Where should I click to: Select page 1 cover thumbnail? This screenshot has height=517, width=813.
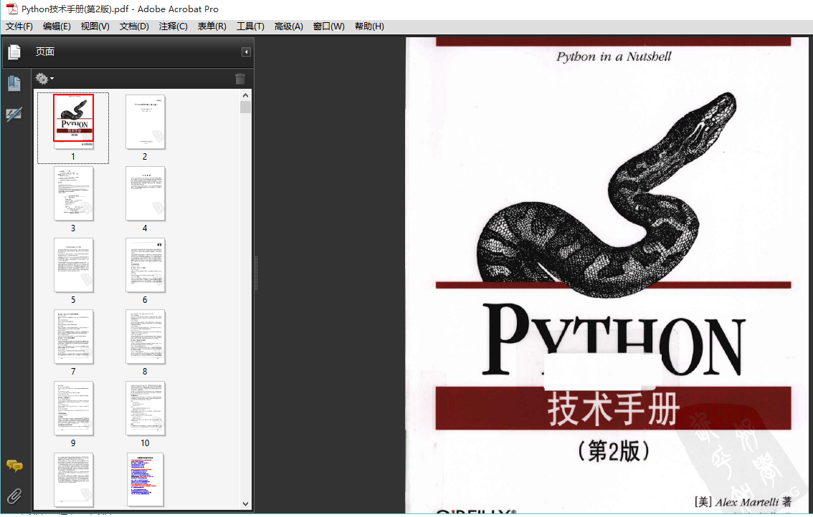[x=74, y=122]
